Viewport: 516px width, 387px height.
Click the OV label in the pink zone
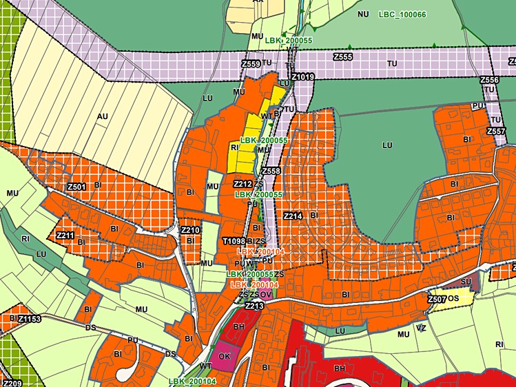click(265, 294)
